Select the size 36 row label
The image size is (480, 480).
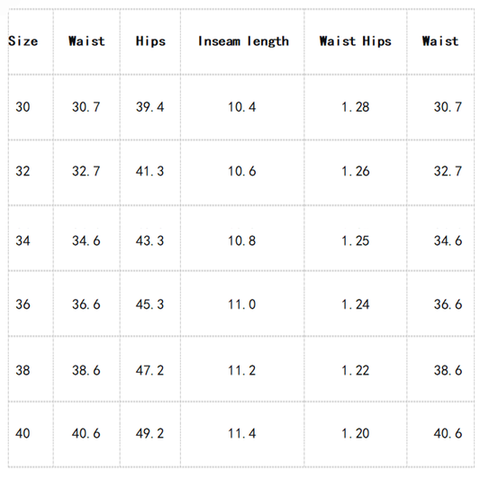click(x=23, y=304)
